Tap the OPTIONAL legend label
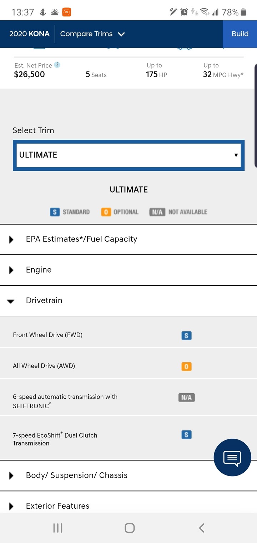Screen dimensions: 257x543 click(126, 212)
